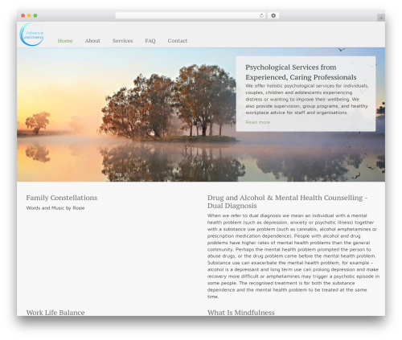Click 'Words and Music by Rosie' text
This screenshot has height=340, width=402.
[55, 208]
